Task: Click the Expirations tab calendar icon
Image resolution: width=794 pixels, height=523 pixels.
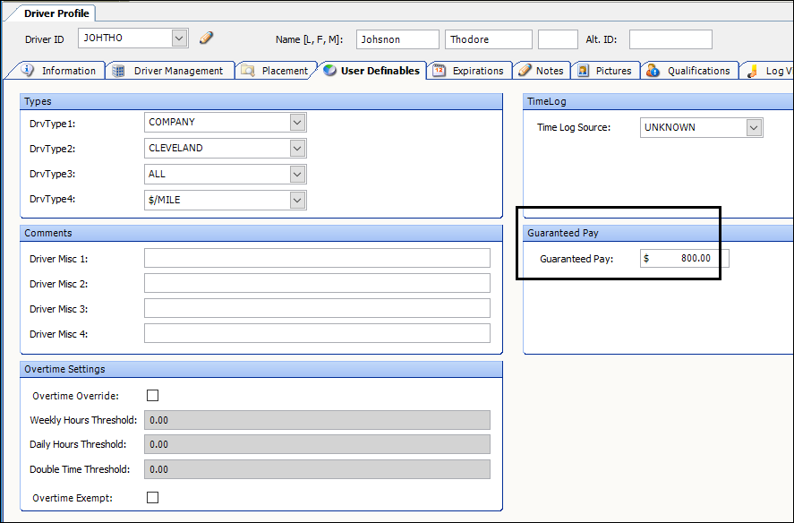Action: pos(439,71)
